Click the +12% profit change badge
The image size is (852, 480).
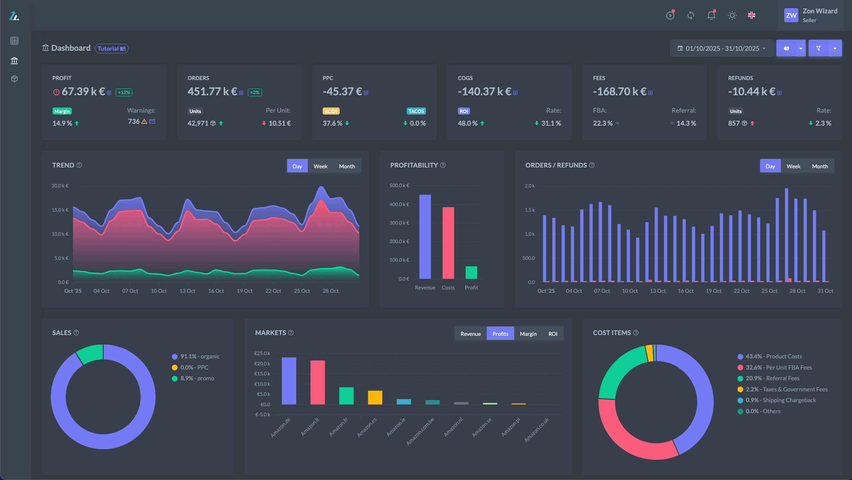[x=124, y=93]
